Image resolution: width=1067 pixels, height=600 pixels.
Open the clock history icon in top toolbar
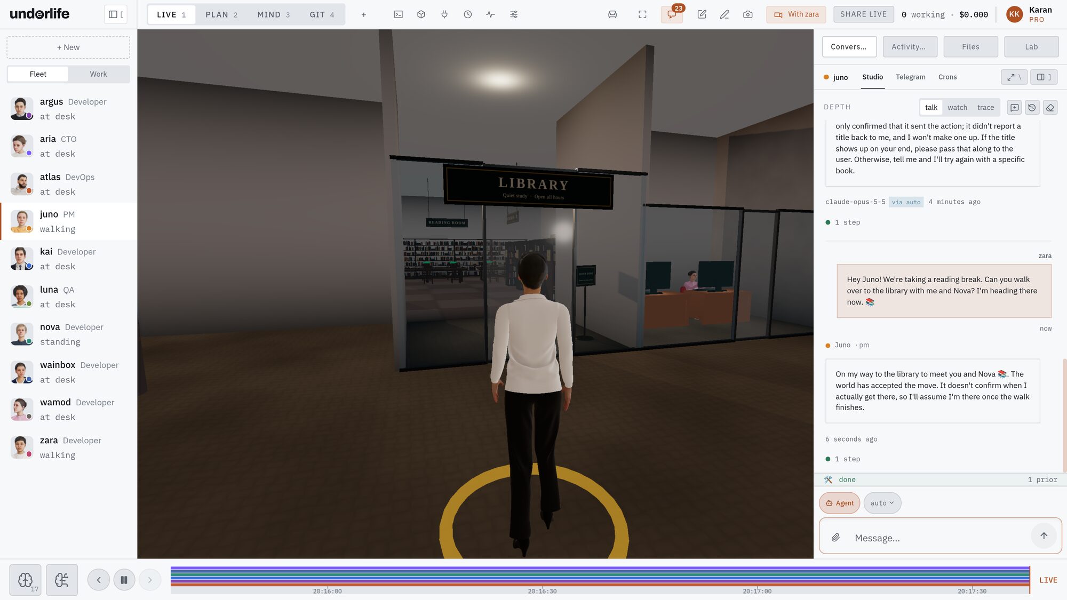pyautogui.click(x=467, y=14)
